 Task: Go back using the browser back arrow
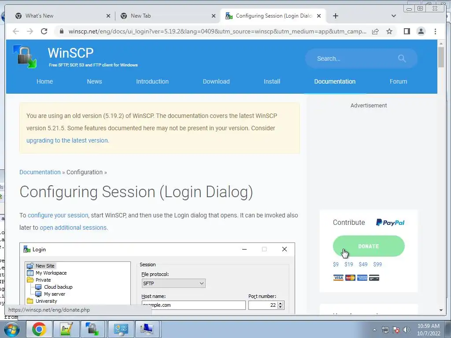16,31
